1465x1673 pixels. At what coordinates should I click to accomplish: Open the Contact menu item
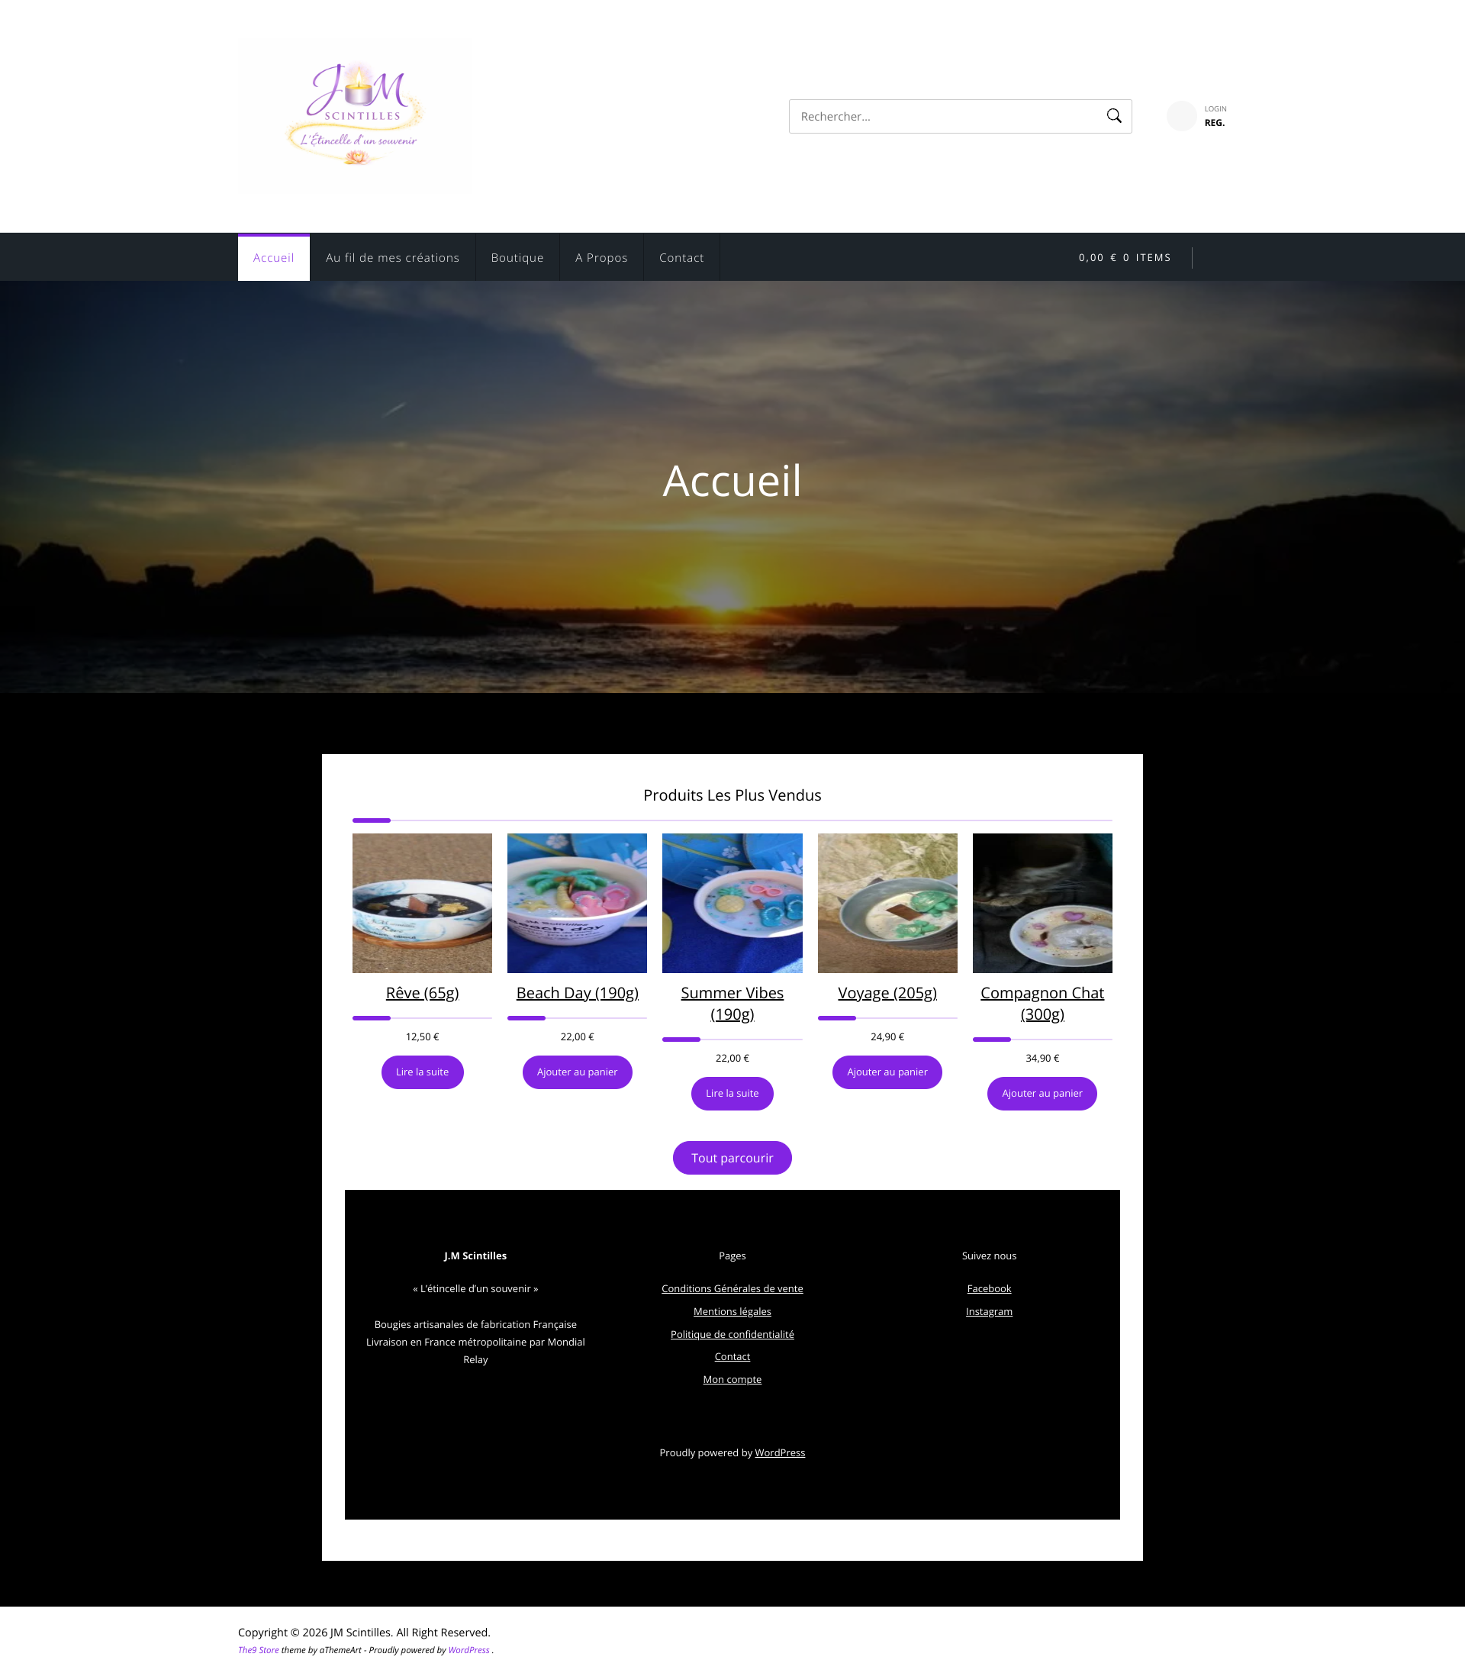tap(681, 257)
